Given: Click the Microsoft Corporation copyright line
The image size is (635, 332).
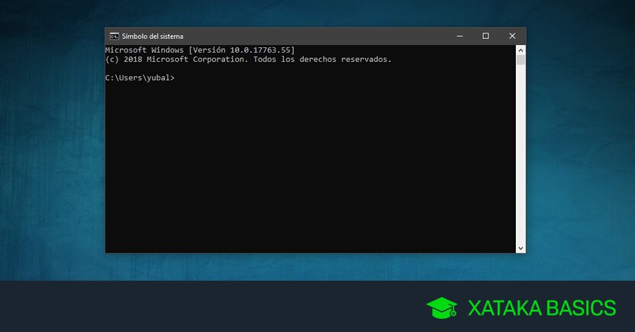Looking at the screenshot, I should [248, 59].
